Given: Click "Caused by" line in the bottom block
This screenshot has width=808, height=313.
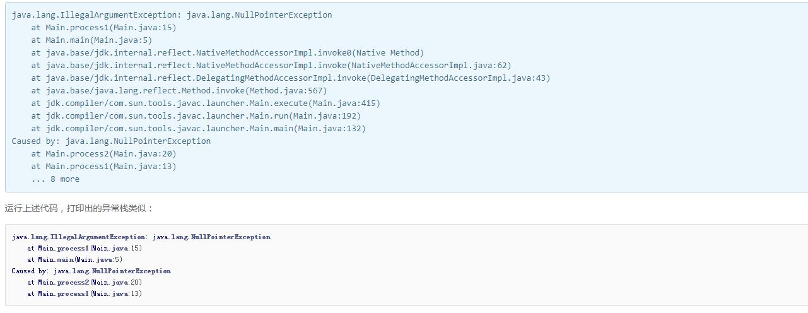Looking at the screenshot, I should click(x=91, y=271).
